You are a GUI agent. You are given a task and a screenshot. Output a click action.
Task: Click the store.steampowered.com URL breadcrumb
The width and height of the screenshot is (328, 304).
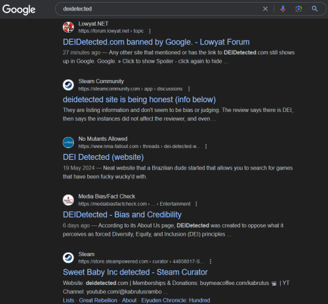(x=141, y=261)
